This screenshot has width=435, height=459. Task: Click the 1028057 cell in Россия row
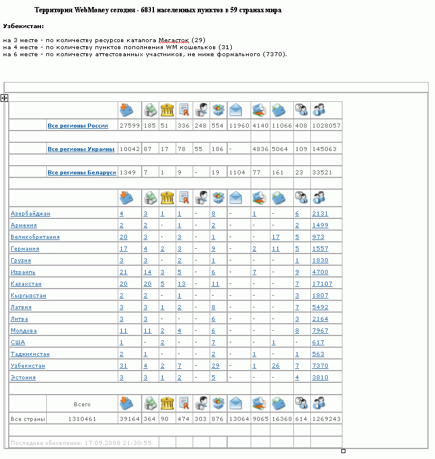pos(327,125)
